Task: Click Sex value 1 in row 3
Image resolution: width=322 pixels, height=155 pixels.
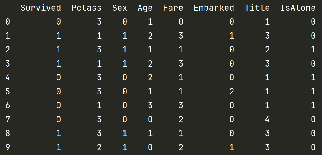Action: (x=125, y=63)
